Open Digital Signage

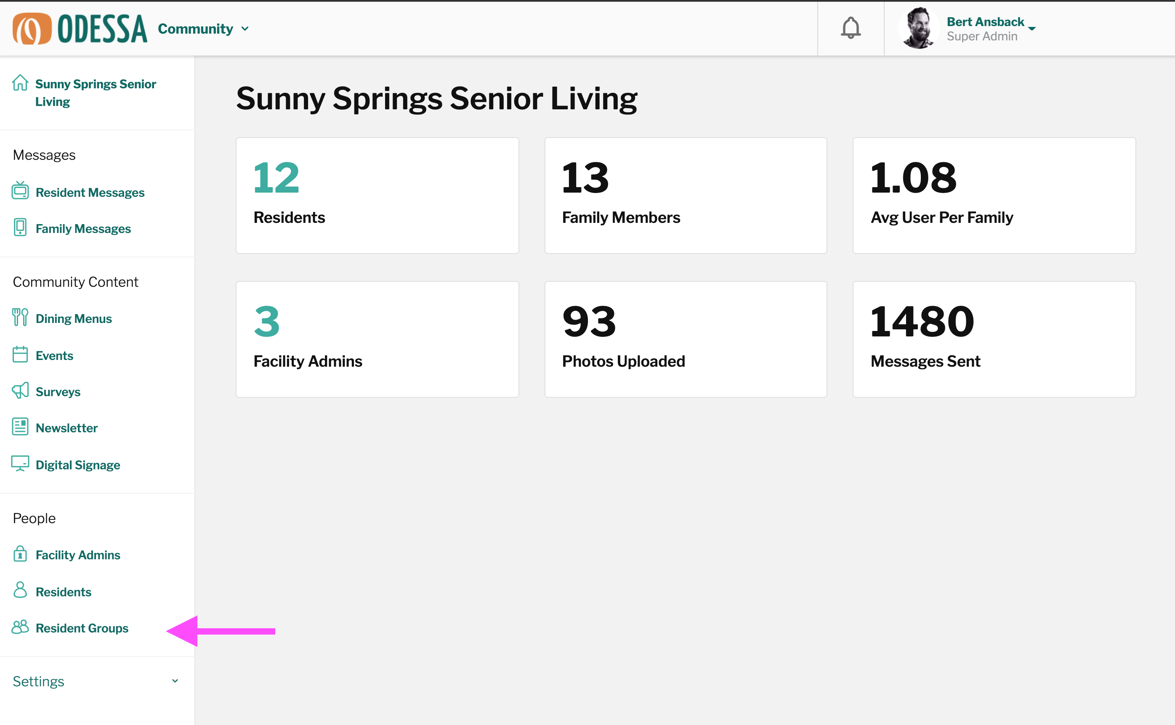[78, 465]
